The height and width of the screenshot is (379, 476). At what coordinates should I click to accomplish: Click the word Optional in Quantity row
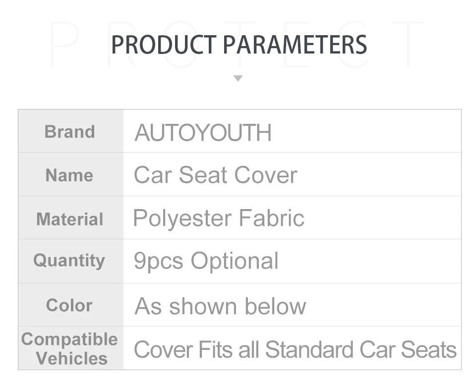coord(235,261)
